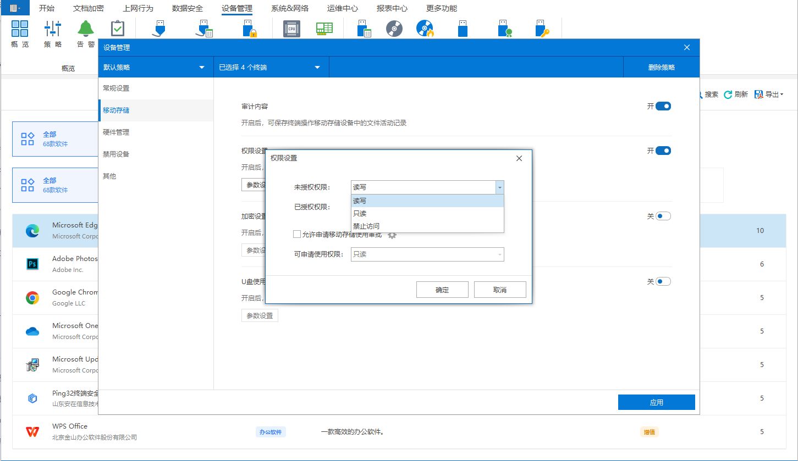The height and width of the screenshot is (461, 798).
Task: Select 常规设置 in the device management sidebar
Action: (x=156, y=88)
